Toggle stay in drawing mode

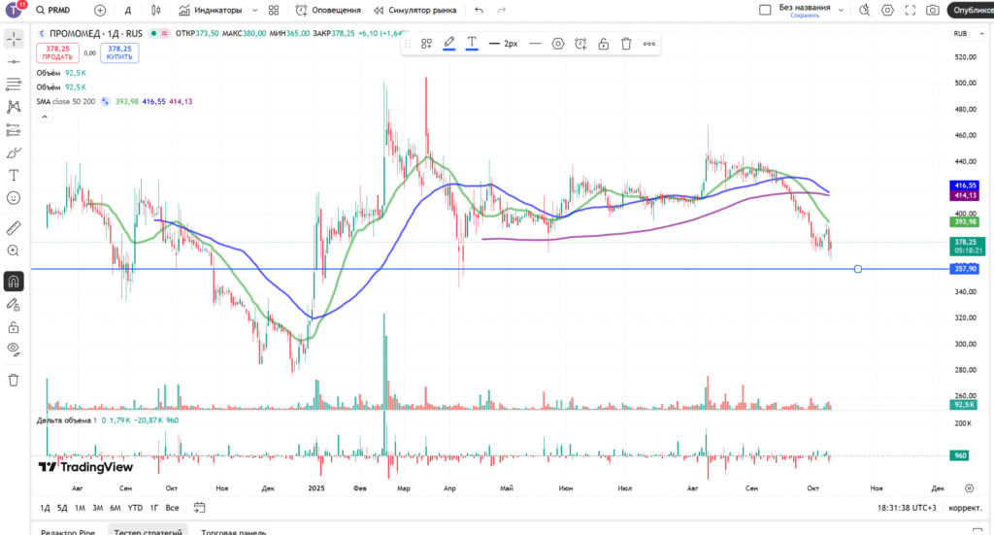pyautogui.click(x=14, y=305)
